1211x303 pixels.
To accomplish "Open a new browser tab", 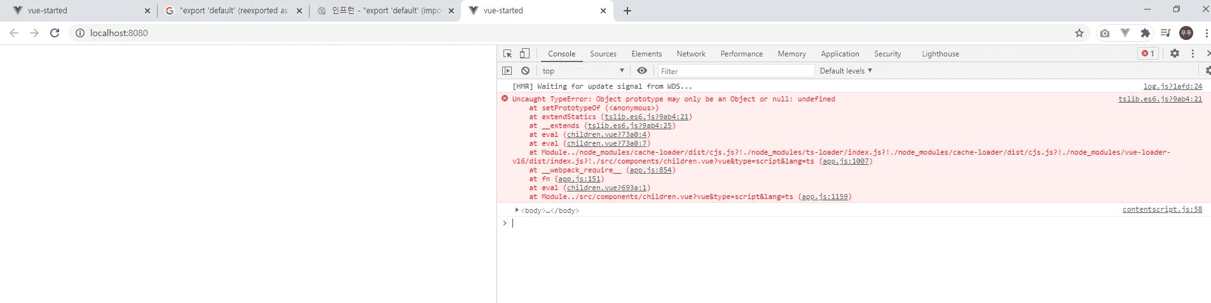I will (627, 11).
